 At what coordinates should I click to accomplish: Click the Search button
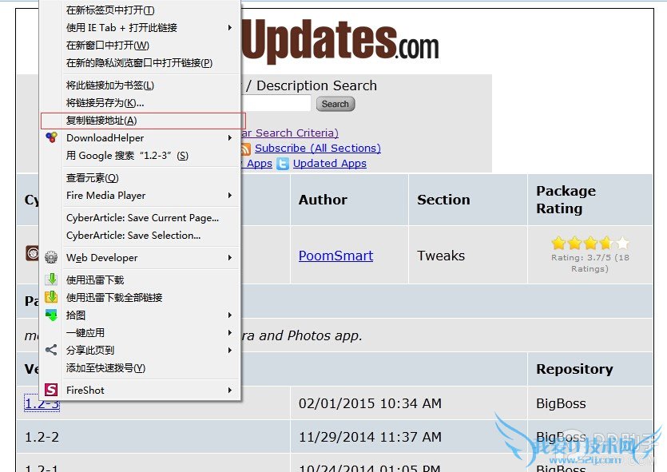[335, 104]
